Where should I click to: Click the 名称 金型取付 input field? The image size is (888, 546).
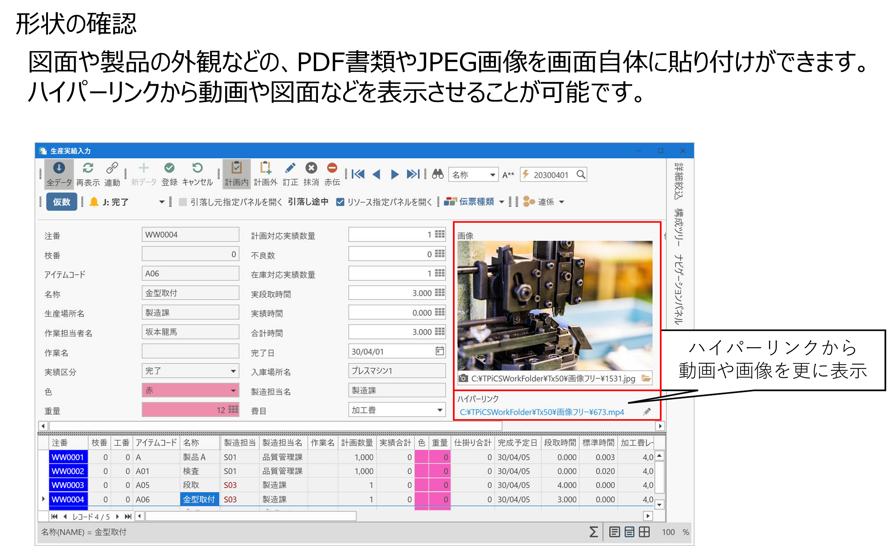pyautogui.click(x=190, y=293)
